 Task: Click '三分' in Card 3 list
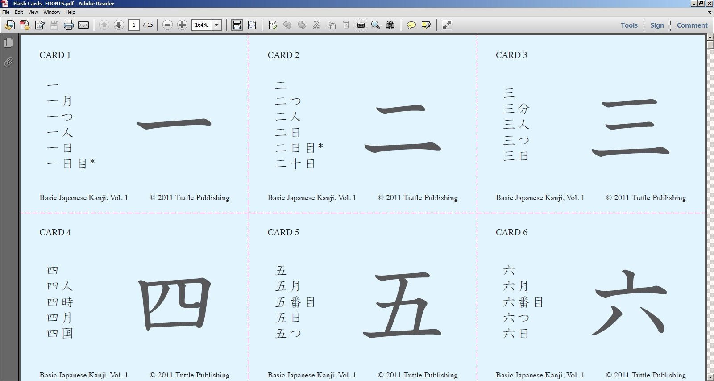[516, 109]
